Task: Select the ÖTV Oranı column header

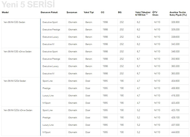Action: pos(155,14)
